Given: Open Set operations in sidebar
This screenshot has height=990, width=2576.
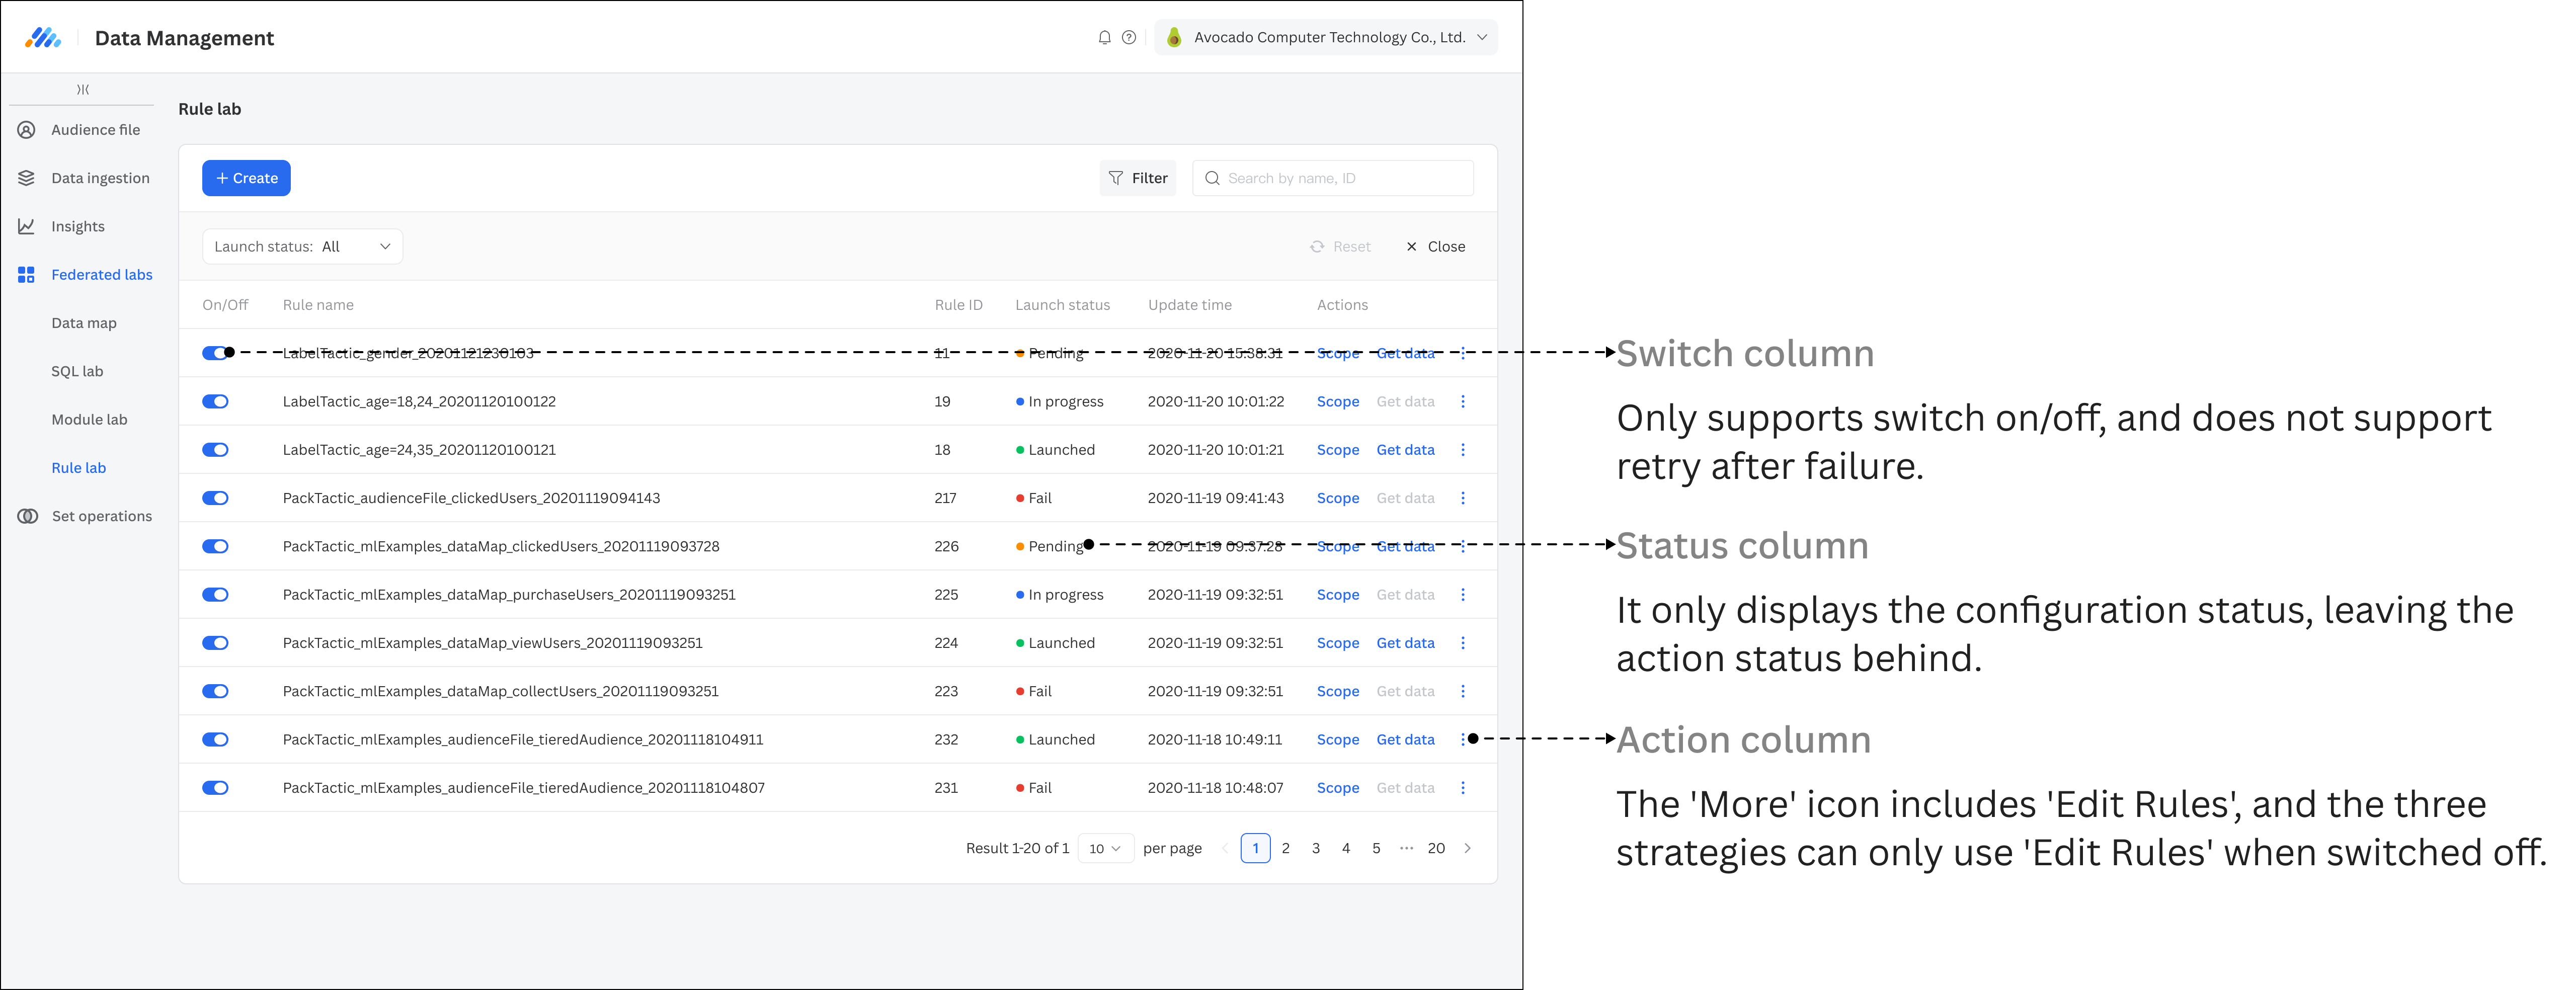Looking at the screenshot, I should click(x=102, y=516).
